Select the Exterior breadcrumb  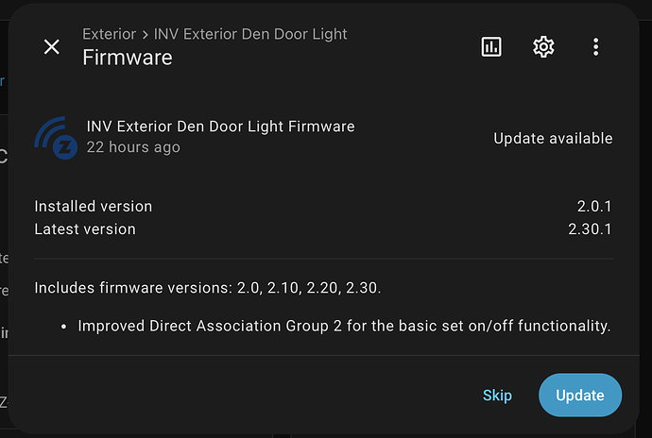(109, 34)
